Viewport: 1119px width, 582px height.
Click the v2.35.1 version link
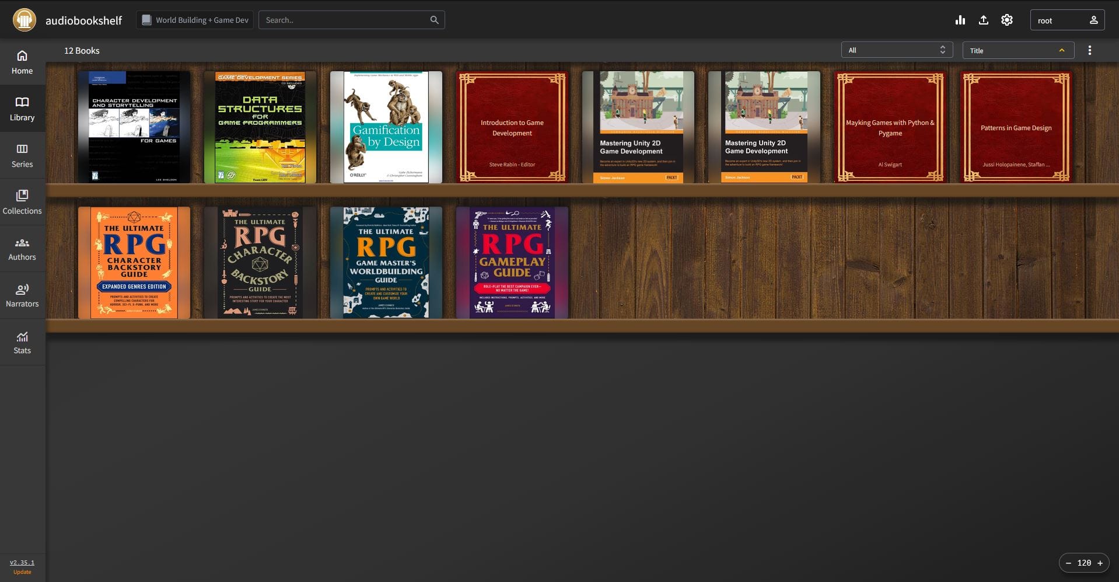point(22,563)
